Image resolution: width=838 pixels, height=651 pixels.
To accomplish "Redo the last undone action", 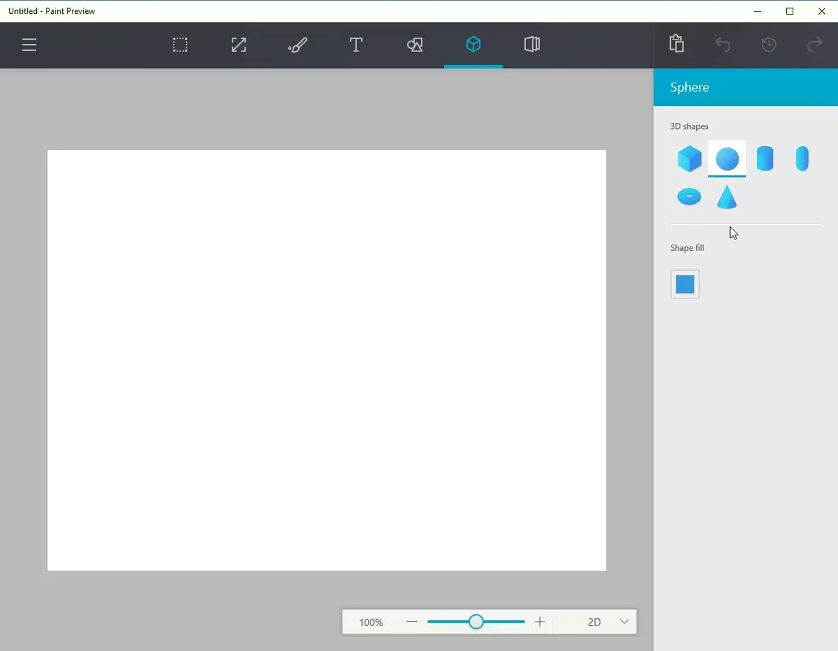I will click(x=814, y=45).
